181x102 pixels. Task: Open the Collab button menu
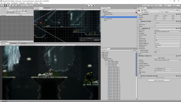point(146,6)
